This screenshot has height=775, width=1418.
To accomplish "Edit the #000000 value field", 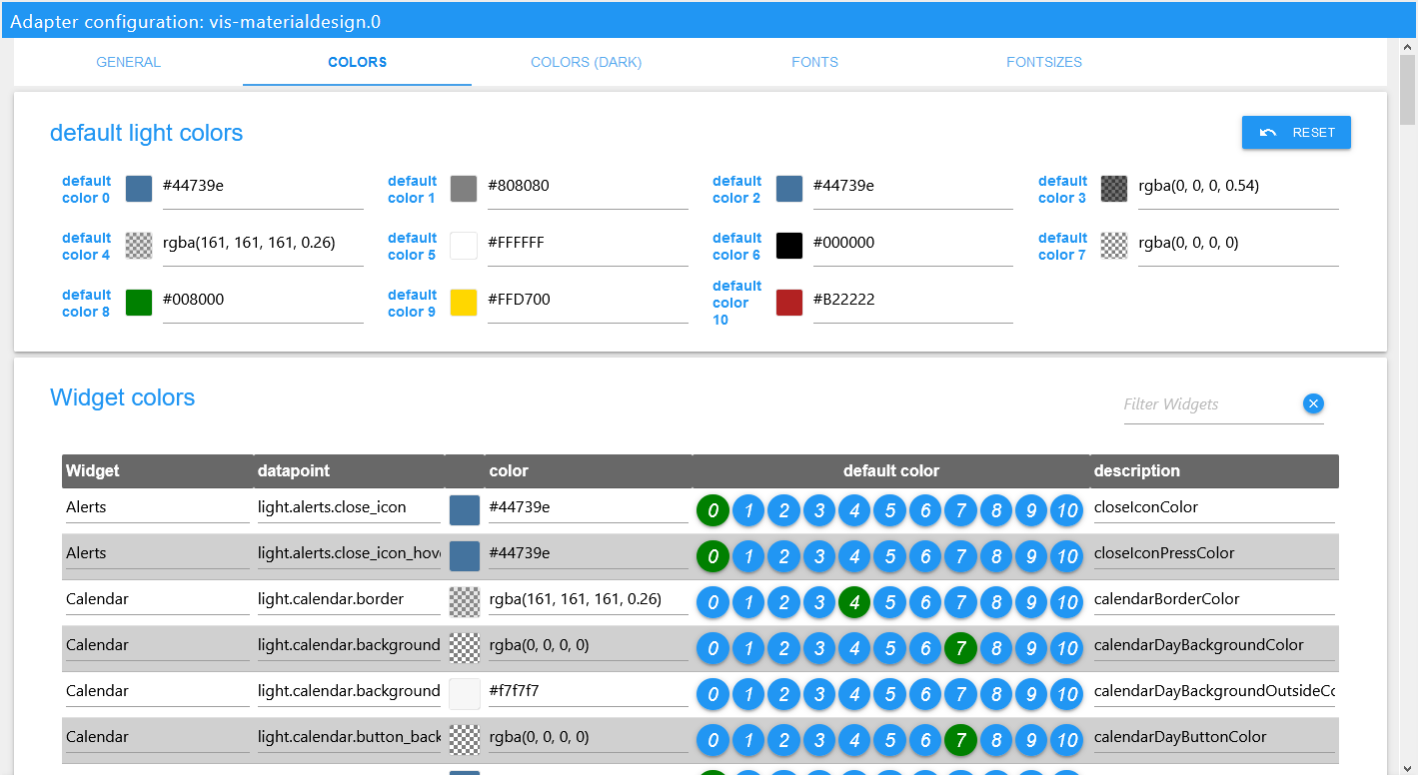I will pyautogui.click(x=912, y=244).
